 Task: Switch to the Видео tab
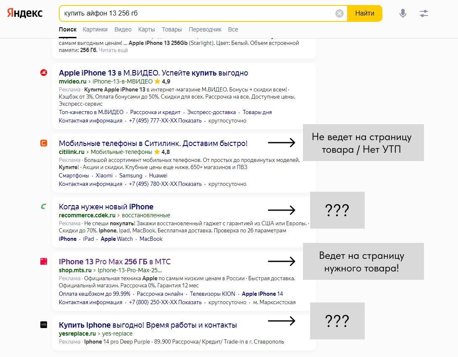click(123, 29)
